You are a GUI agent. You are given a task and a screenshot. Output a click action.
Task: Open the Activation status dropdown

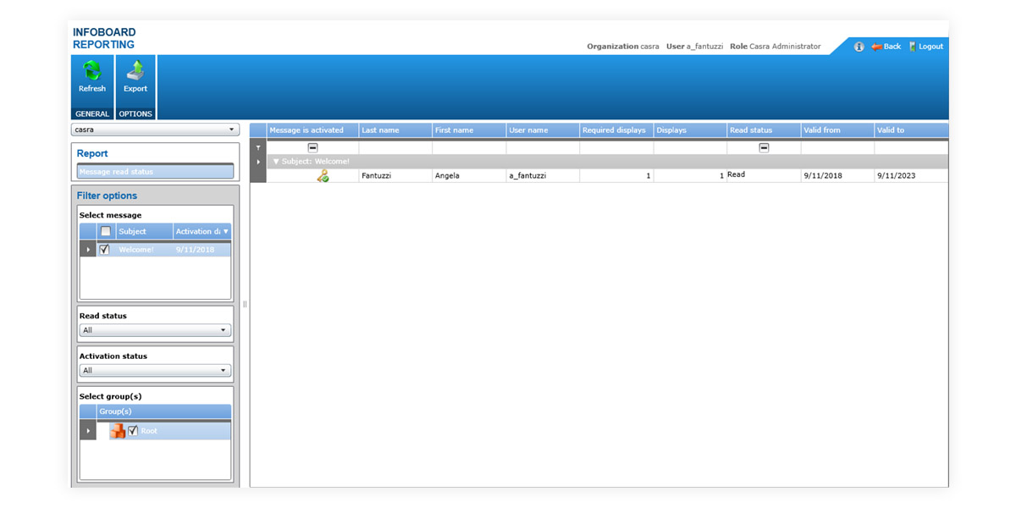point(155,371)
